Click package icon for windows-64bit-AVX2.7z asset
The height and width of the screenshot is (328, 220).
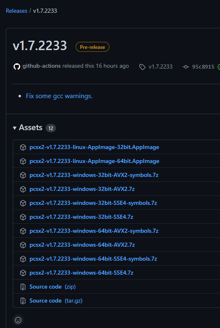pyautogui.click(x=23, y=245)
